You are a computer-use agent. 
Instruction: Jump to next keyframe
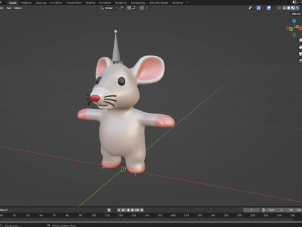coord(137,210)
